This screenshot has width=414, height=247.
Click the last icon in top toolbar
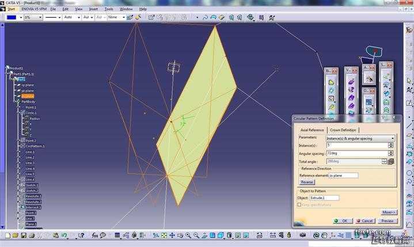pos(272,17)
